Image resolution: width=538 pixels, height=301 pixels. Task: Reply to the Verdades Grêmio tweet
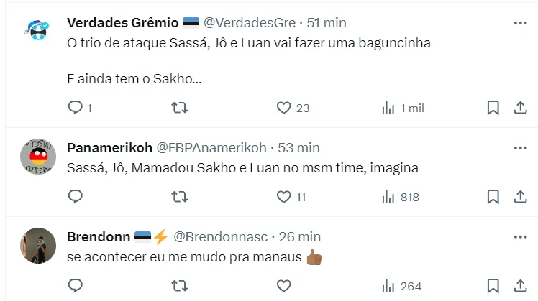tap(75, 108)
